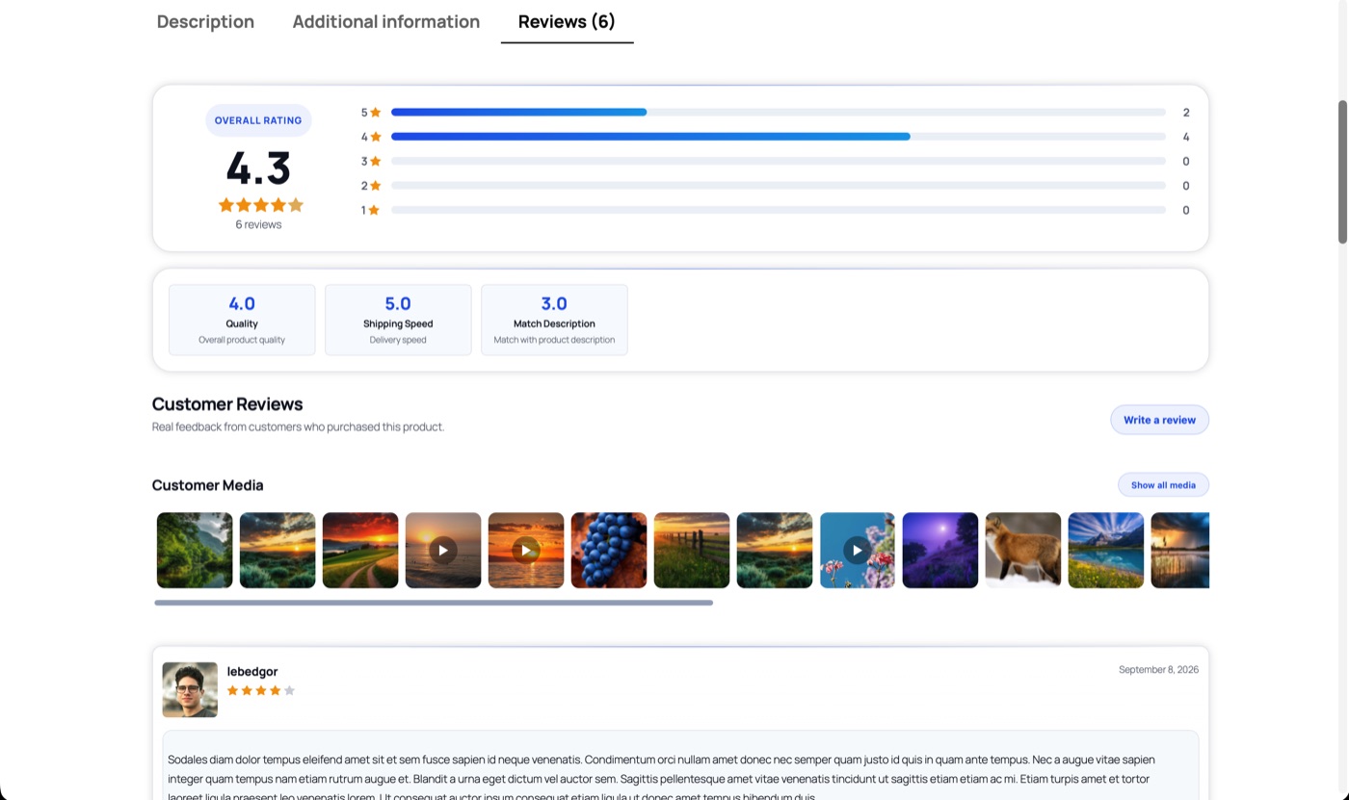Open the blue grapes photo thumbnail
Viewport: 1349px width, 800px height.
coord(609,550)
